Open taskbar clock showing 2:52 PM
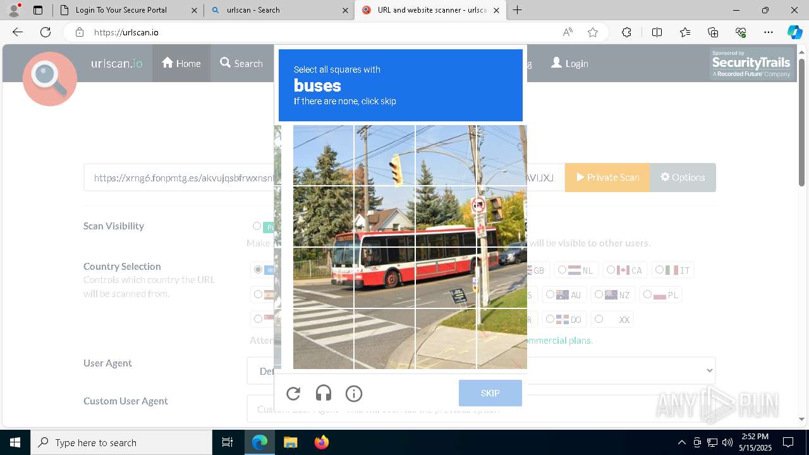Viewport: 809px width, 455px height. tap(755, 442)
